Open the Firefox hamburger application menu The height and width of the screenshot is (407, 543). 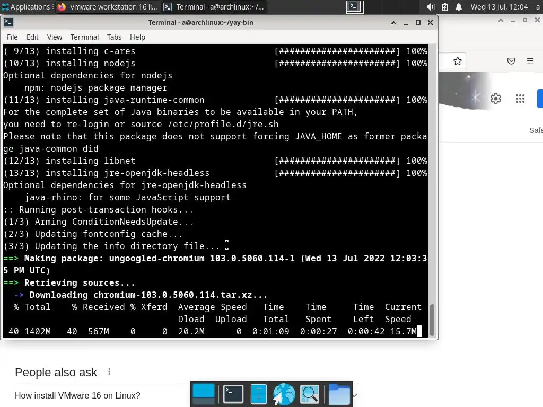point(530,61)
